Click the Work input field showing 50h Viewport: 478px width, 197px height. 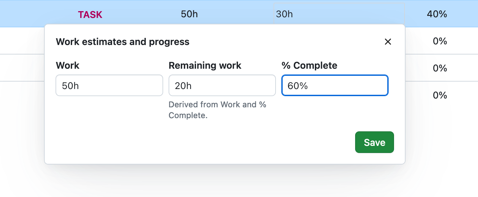click(x=109, y=85)
